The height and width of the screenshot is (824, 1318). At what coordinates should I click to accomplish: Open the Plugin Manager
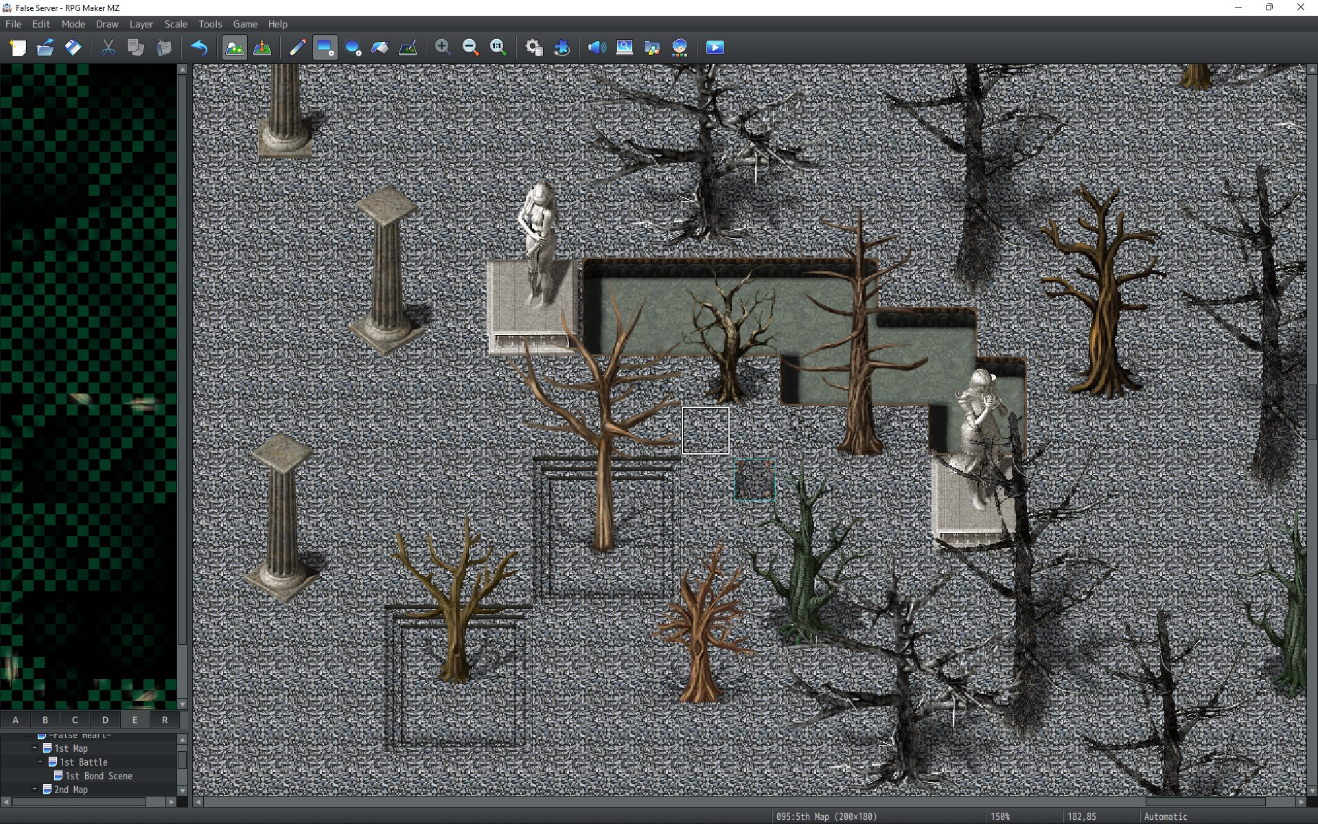pyautogui.click(x=562, y=47)
